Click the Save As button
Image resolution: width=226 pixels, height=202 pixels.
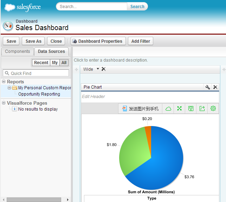coord(33,41)
